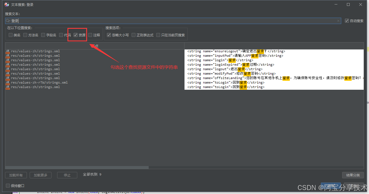
Task: Click the XML file icon of the logout row
Action: click(8, 69)
